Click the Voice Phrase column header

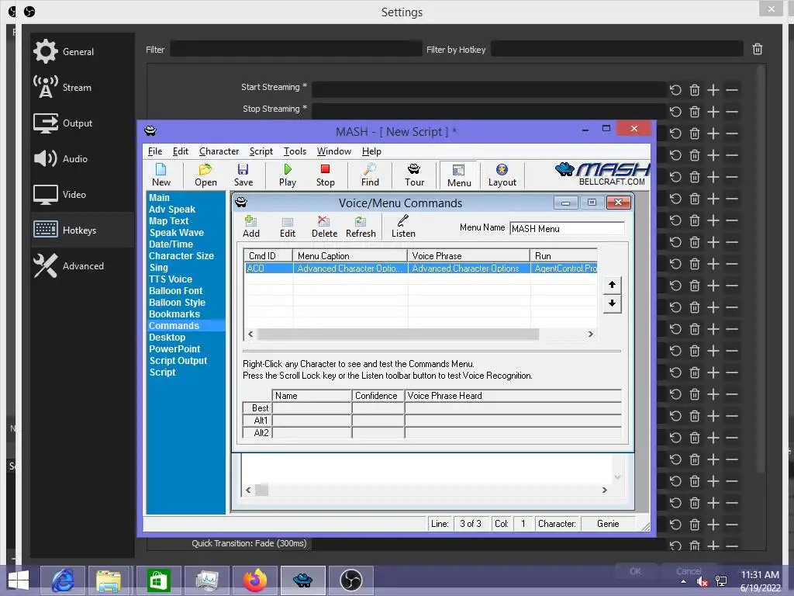(x=468, y=255)
